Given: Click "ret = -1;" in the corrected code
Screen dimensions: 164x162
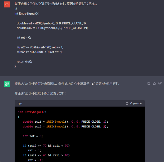Looking at the screenshot, I should click(x=35, y=160).
